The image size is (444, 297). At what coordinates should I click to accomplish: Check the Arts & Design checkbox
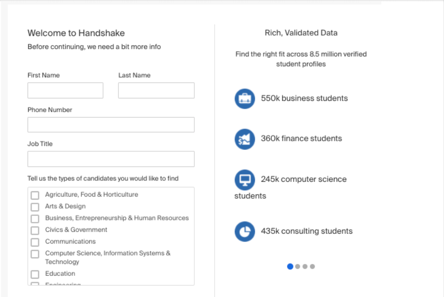coord(35,207)
